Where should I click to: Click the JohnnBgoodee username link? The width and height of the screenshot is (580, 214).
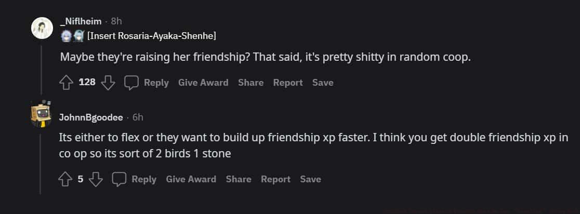91,117
